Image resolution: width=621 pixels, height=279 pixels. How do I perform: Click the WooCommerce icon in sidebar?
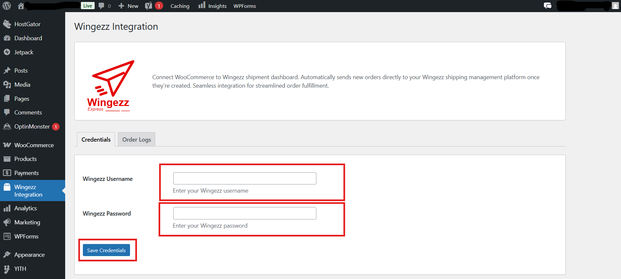(7, 145)
